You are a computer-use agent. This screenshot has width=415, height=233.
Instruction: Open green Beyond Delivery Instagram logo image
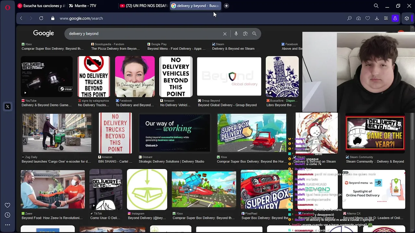[147, 189]
